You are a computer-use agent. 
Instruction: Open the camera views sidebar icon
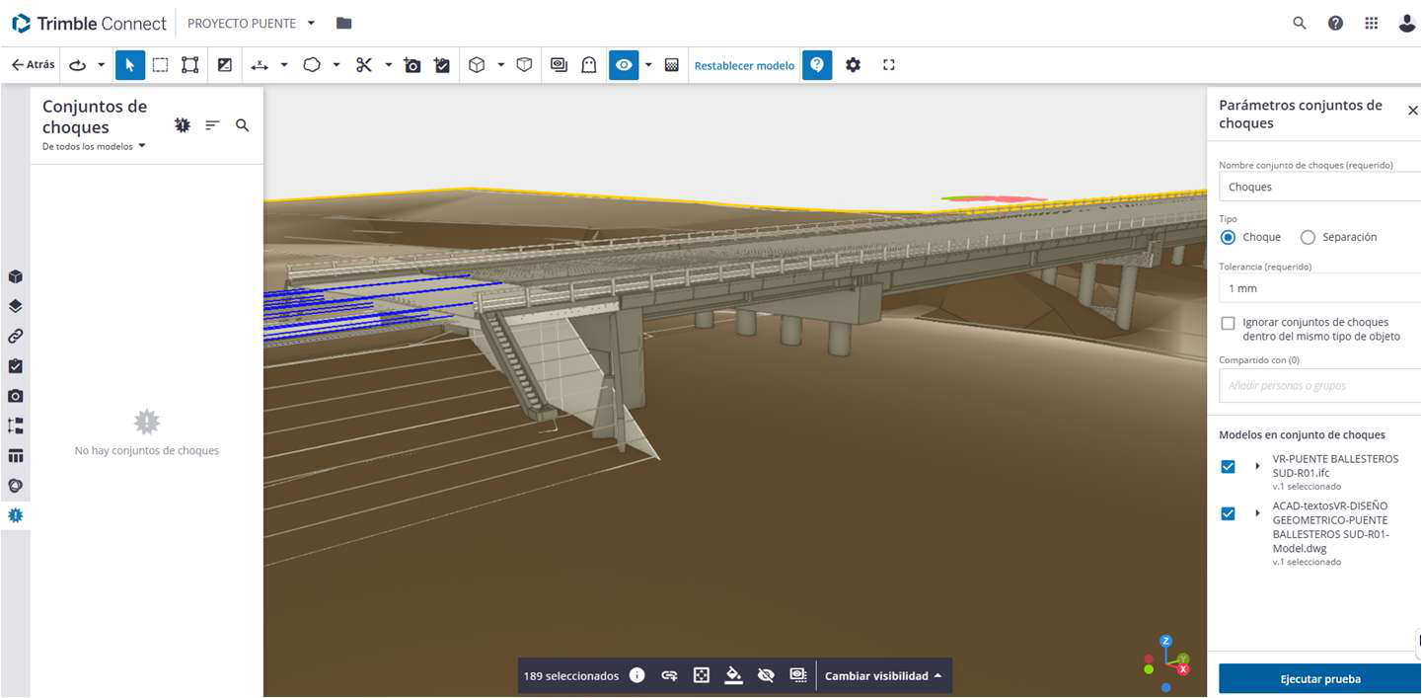(15, 396)
